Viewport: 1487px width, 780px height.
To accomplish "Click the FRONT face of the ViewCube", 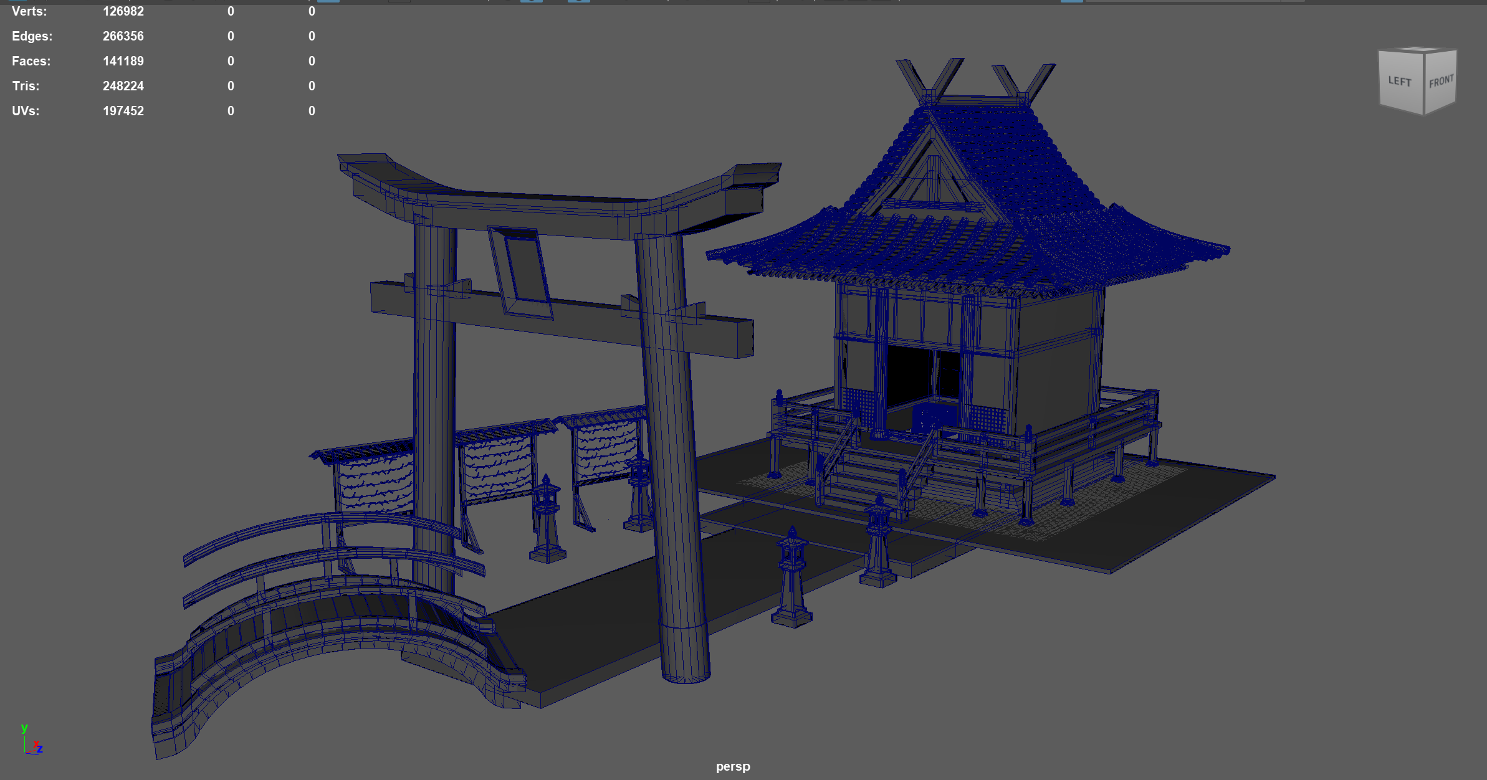I will click(1441, 82).
